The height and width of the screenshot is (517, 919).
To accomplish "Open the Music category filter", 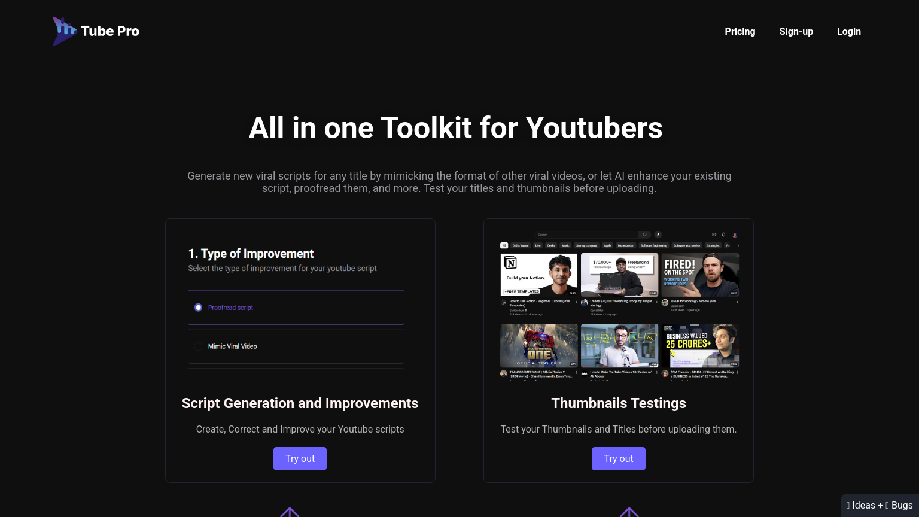I will (x=565, y=245).
